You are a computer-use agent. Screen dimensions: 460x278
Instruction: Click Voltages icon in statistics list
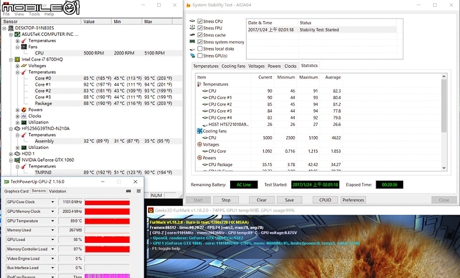tap(199, 144)
